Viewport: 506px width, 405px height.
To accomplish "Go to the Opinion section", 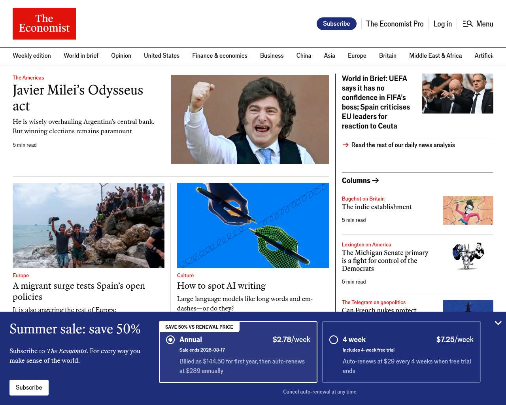I will (121, 56).
